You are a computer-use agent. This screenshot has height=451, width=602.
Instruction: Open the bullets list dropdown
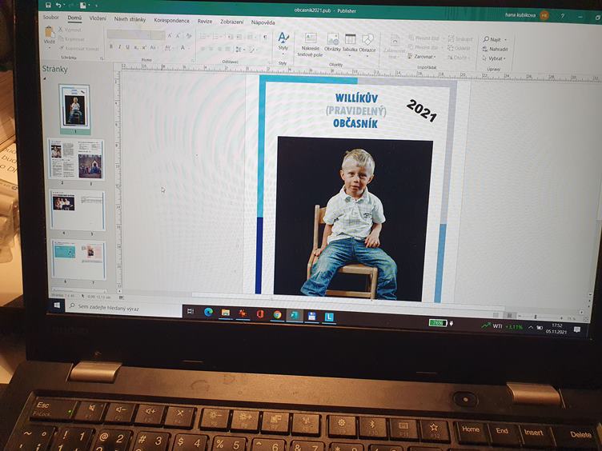pos(204,37)
